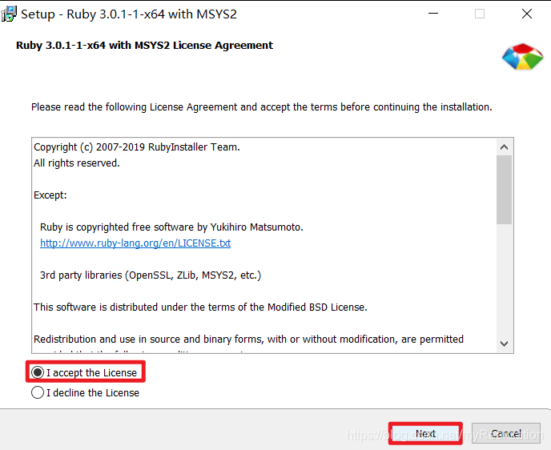Click the license text scrollbar thumb
This screenshot has width=551, height=450.
pos(505,190)
